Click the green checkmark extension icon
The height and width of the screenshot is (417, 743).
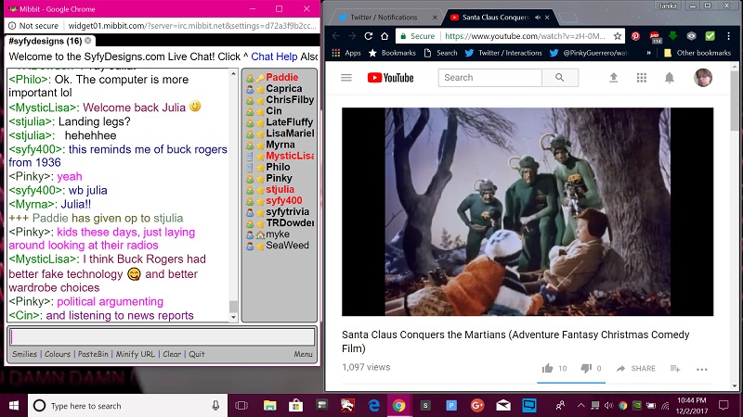click(710, 36)
